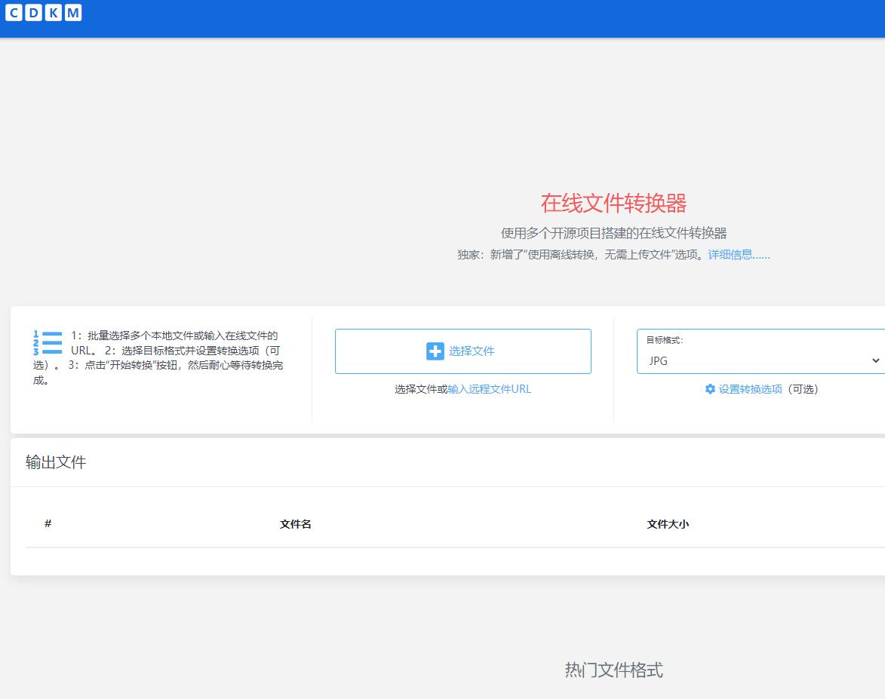The image size is (885, 699).
Task: Click the plus icon beside 选择文件
Action: click(435, 351)
